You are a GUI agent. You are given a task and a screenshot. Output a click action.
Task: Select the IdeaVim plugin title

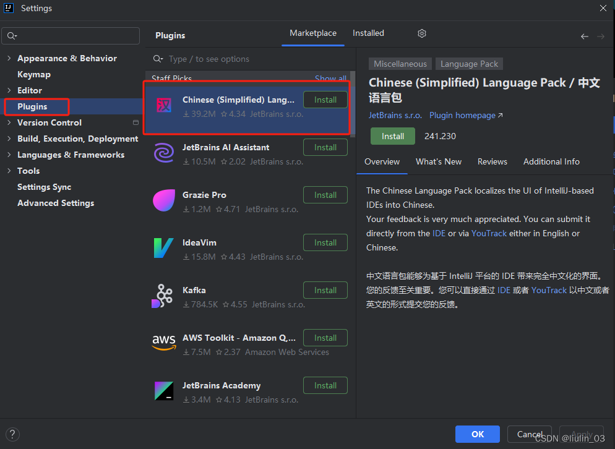[199, 242]
